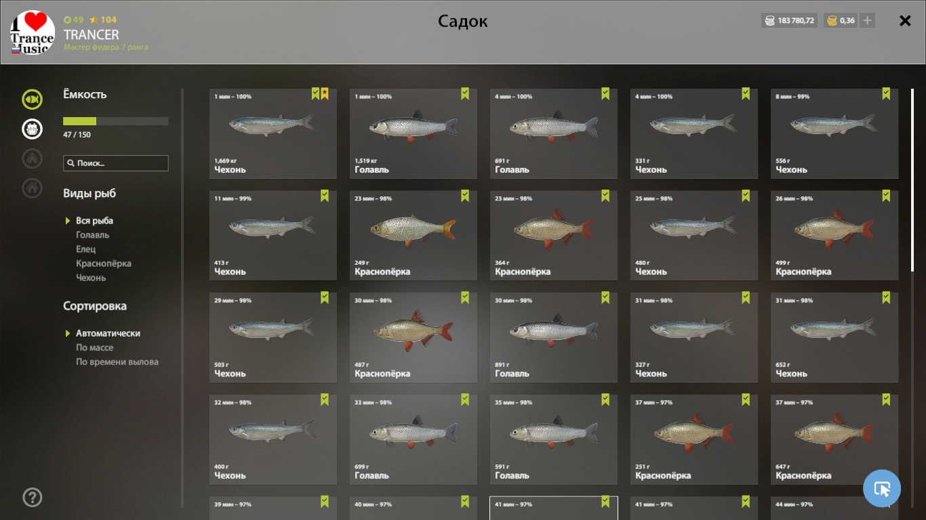926x520 pixels.
Task: Click the star trophy badge on first Чехонь
Action: (x=325, y=93)
